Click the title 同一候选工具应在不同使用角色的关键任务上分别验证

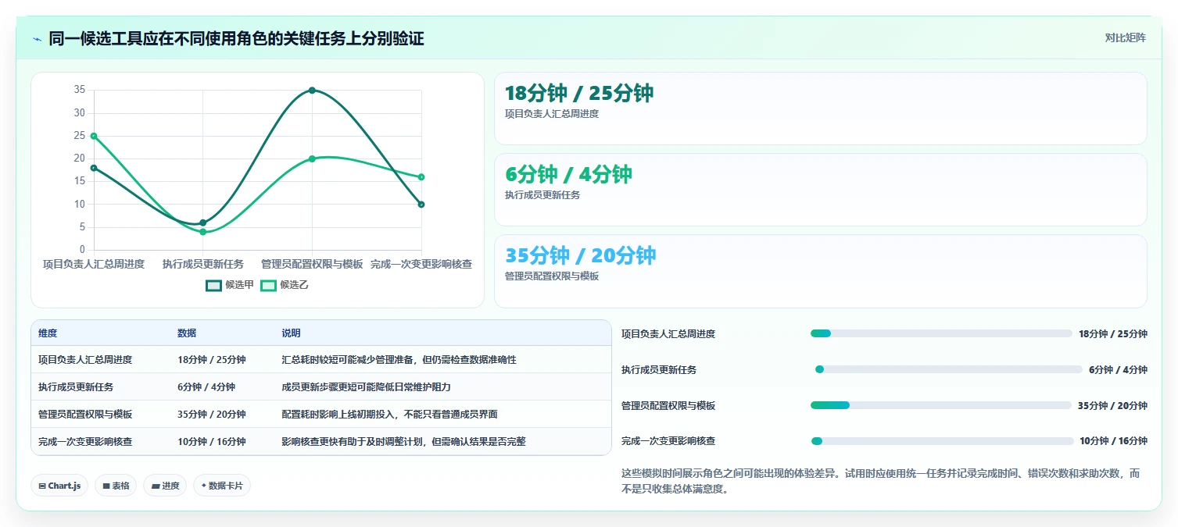(236, 38)
